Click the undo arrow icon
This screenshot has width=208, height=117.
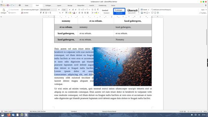pyautogui.click(x=12, y=5)
